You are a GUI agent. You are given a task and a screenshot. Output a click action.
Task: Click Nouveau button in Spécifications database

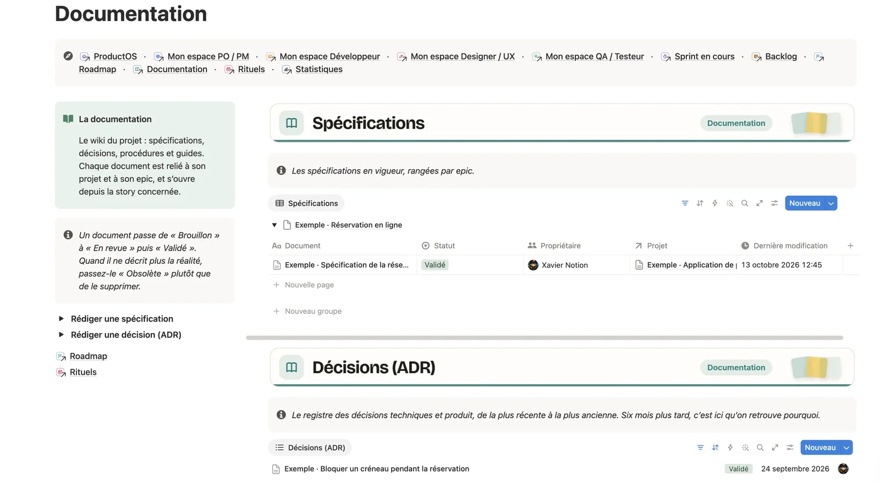pos(805,203)
